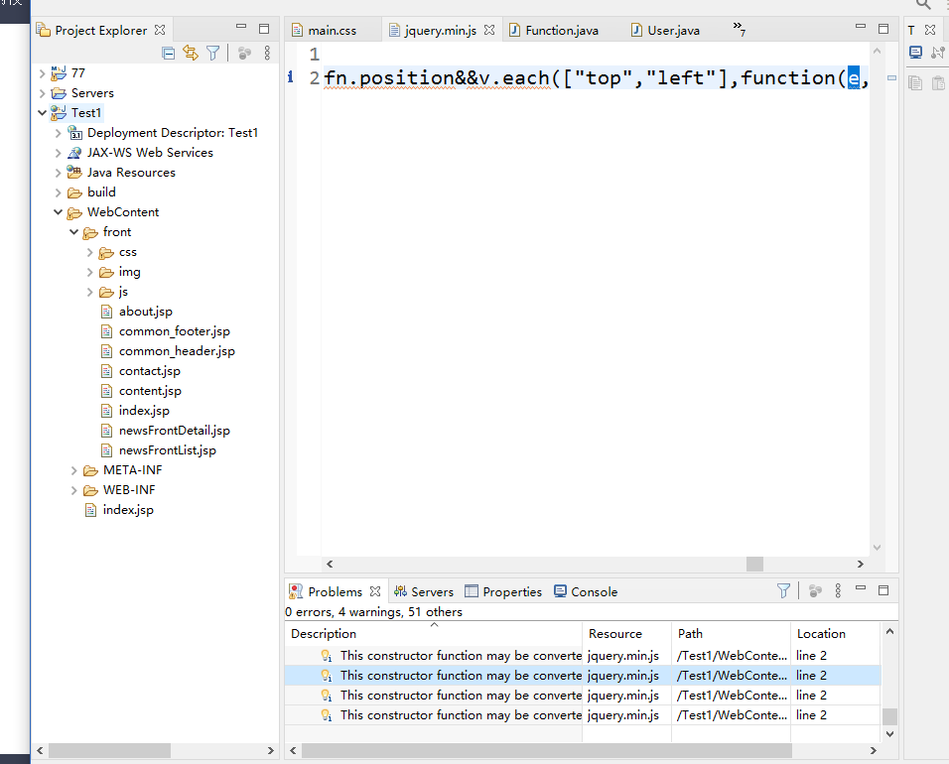Click the info marker beside editor line 2

(291, 77)
